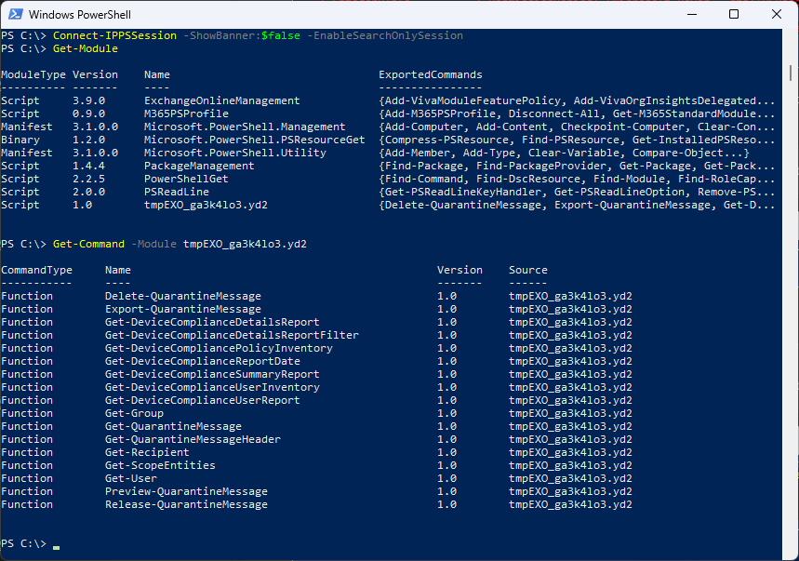Viewport: 799px width, 561px height.
Task: Click the -EnableSearchOnlySession parameter text
Action: (x=385, y=35)
